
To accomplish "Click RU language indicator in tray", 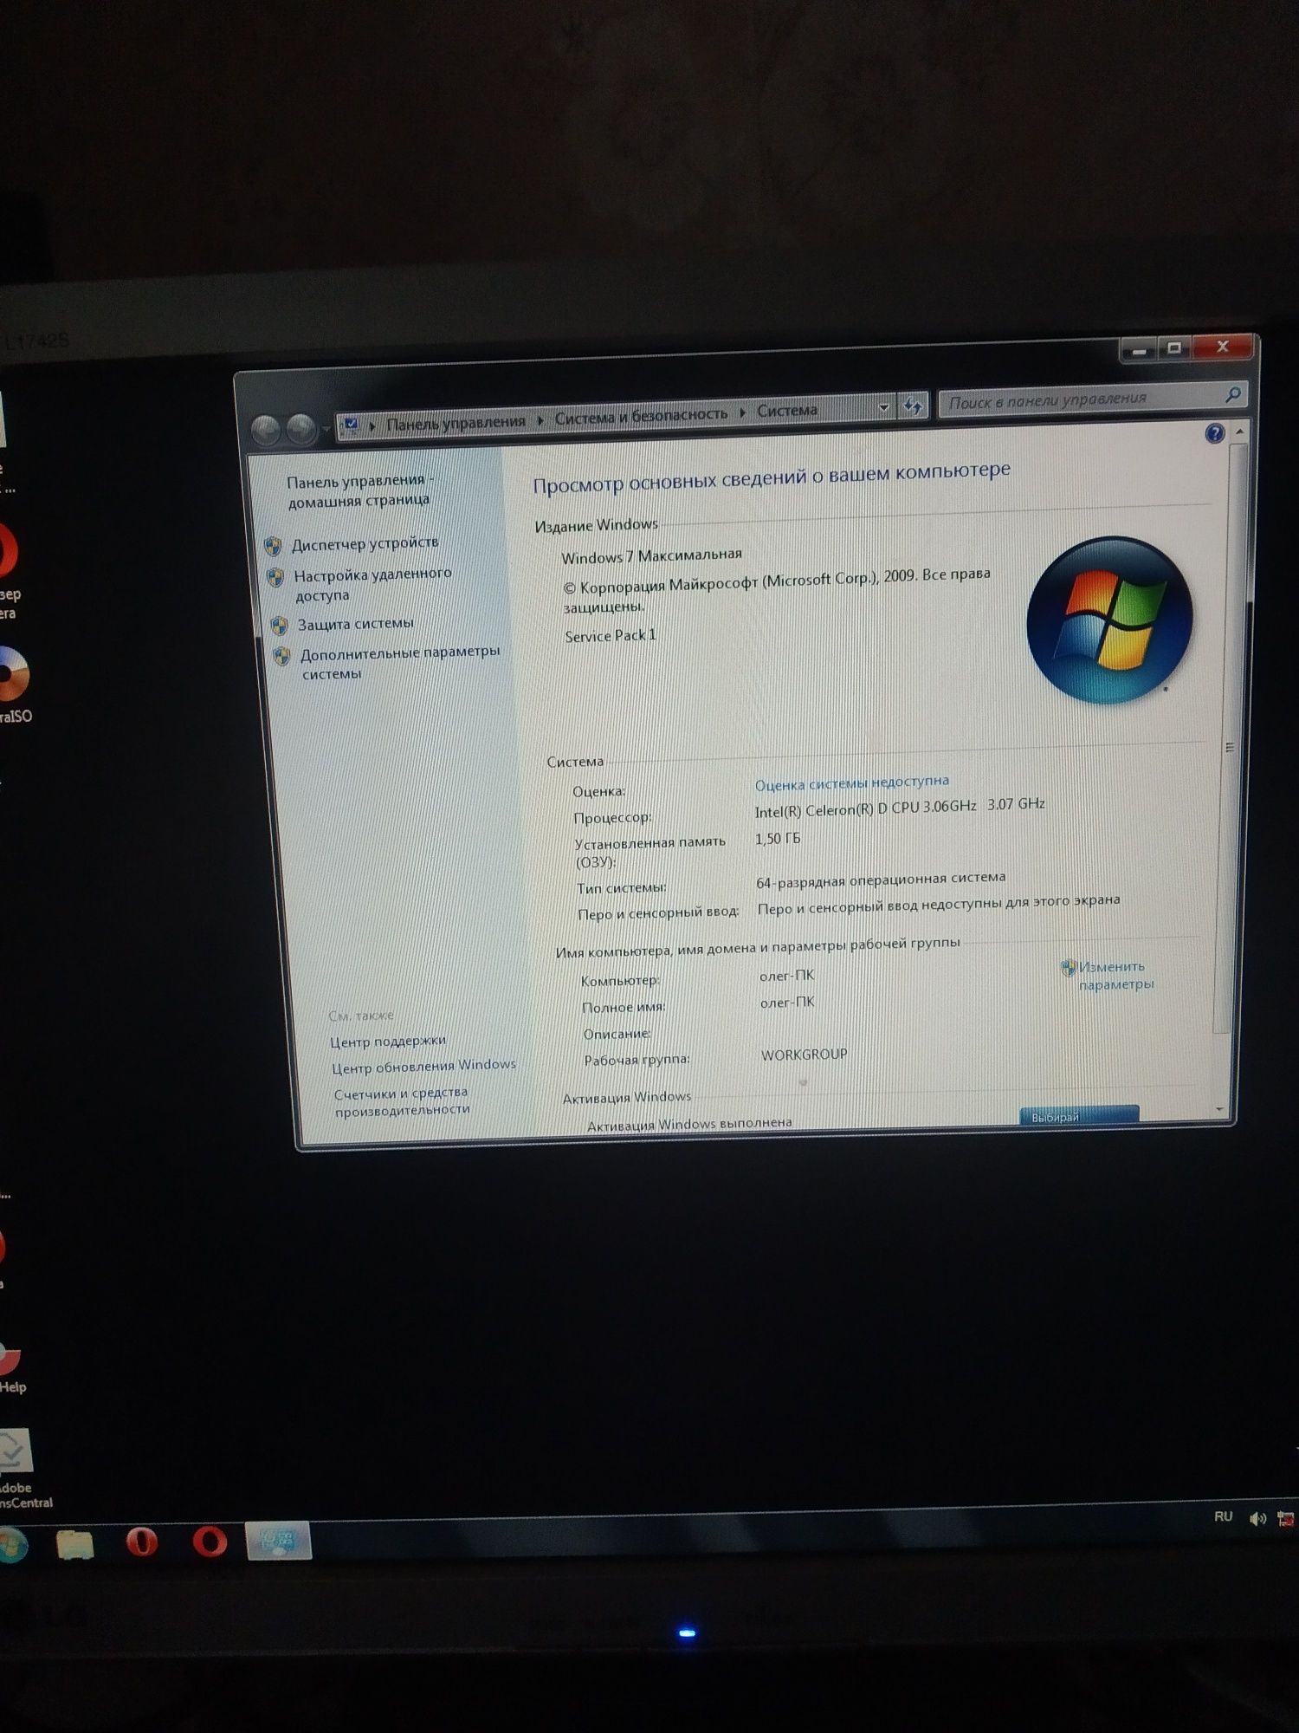I will tap(1223, 1516).
